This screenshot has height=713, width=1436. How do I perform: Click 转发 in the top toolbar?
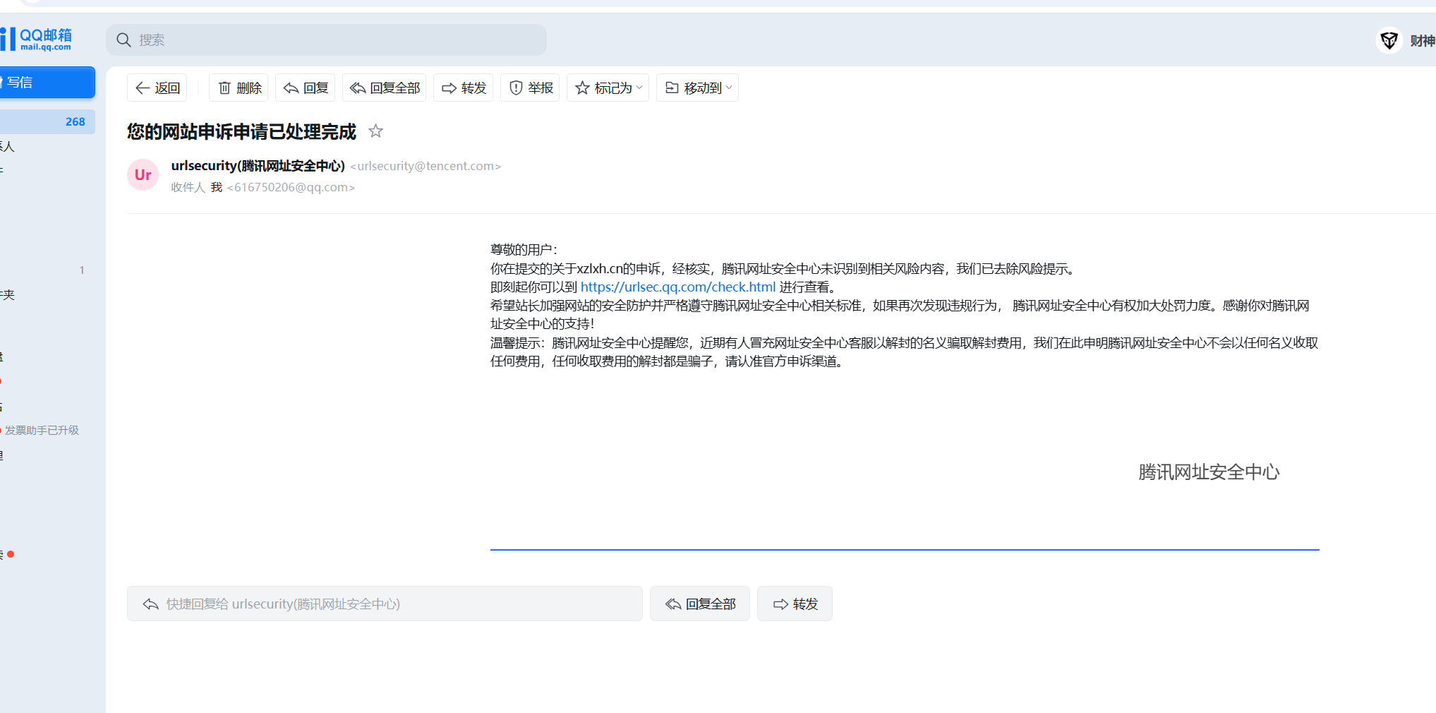click(x=464, y=88)
